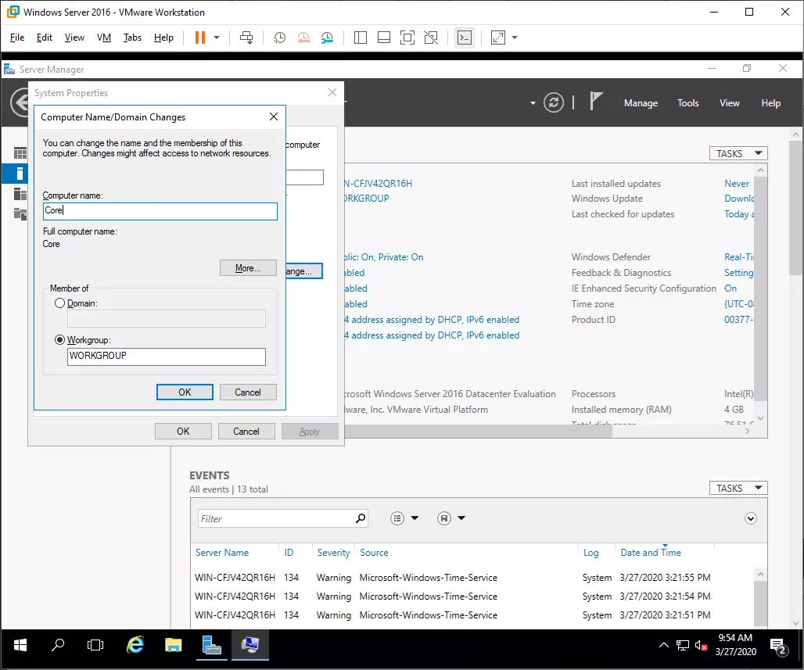The width and height of the screenshot is (804, 670).
Task: Open the VM menu
Action: (x=104, y=38)
